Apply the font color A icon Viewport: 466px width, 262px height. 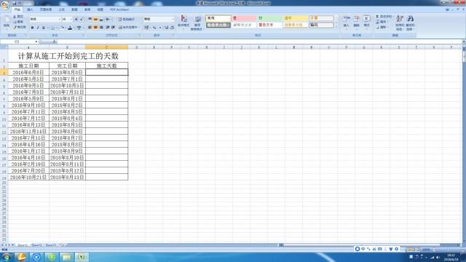pyautogui.click(x=70, y=28)
